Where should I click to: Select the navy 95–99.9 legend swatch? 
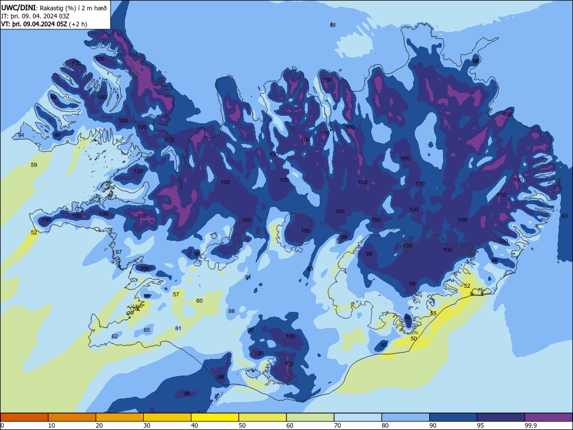pyautogui.click(x=501, y=417)
